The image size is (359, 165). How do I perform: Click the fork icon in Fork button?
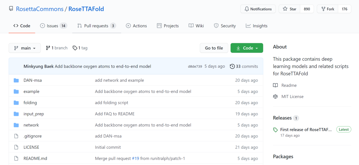pos(323,9)
